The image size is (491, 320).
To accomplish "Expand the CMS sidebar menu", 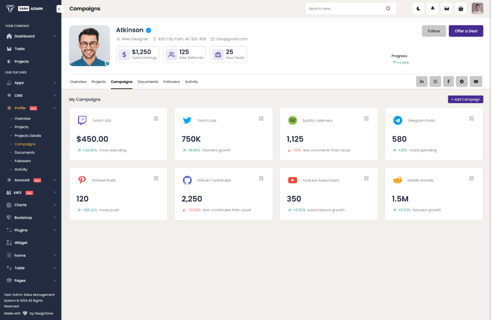I will tap(31, 95).
